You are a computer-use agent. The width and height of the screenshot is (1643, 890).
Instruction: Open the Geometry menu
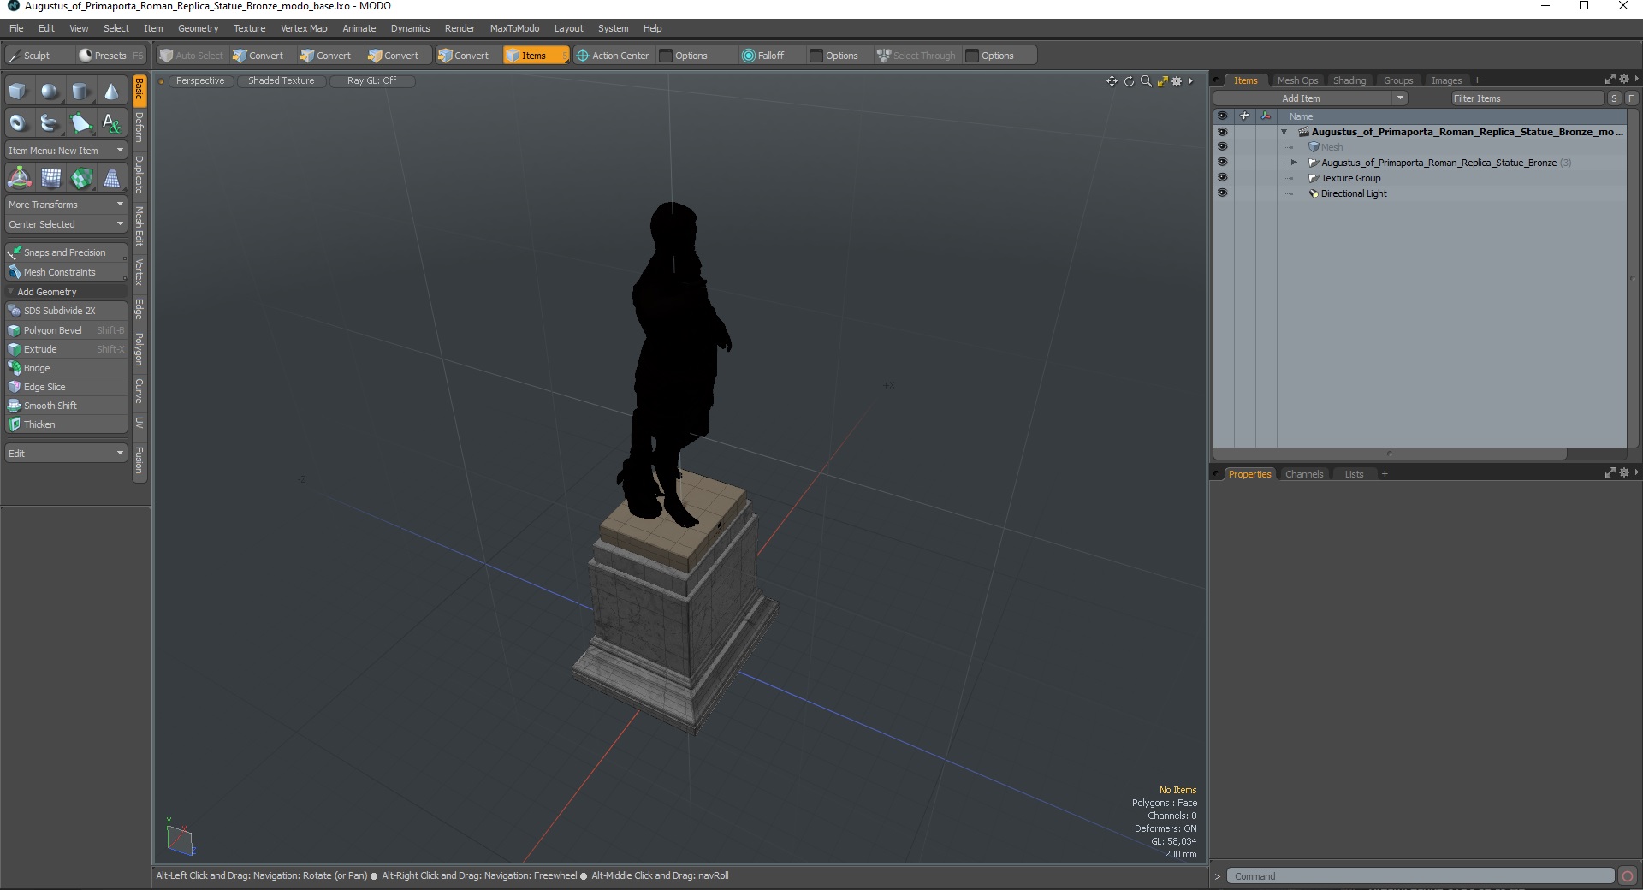click(x=198, y=28)
